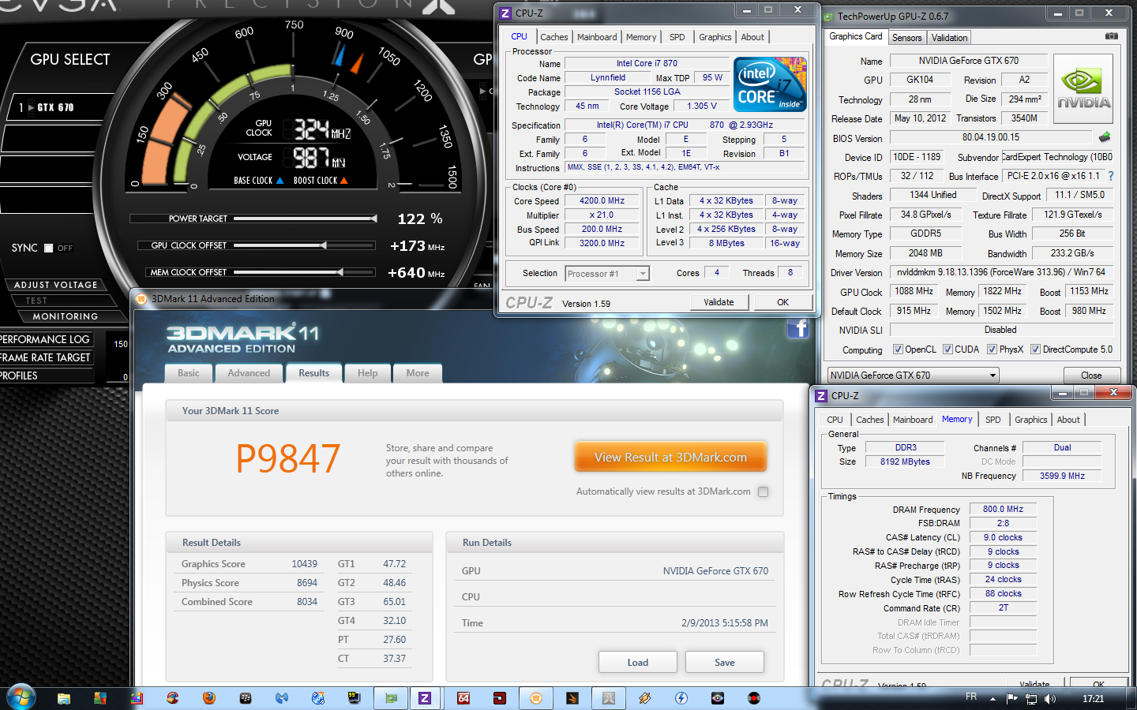
Task: Click the eye icon in the taskbar
Action: click(x=717, y=698)
